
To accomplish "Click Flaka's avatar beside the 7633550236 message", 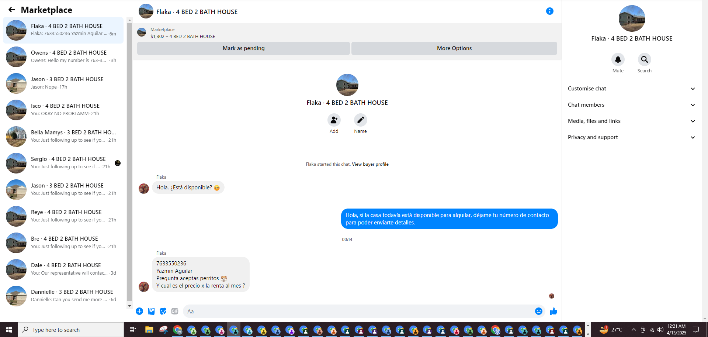I will click(x=144, y=286).
